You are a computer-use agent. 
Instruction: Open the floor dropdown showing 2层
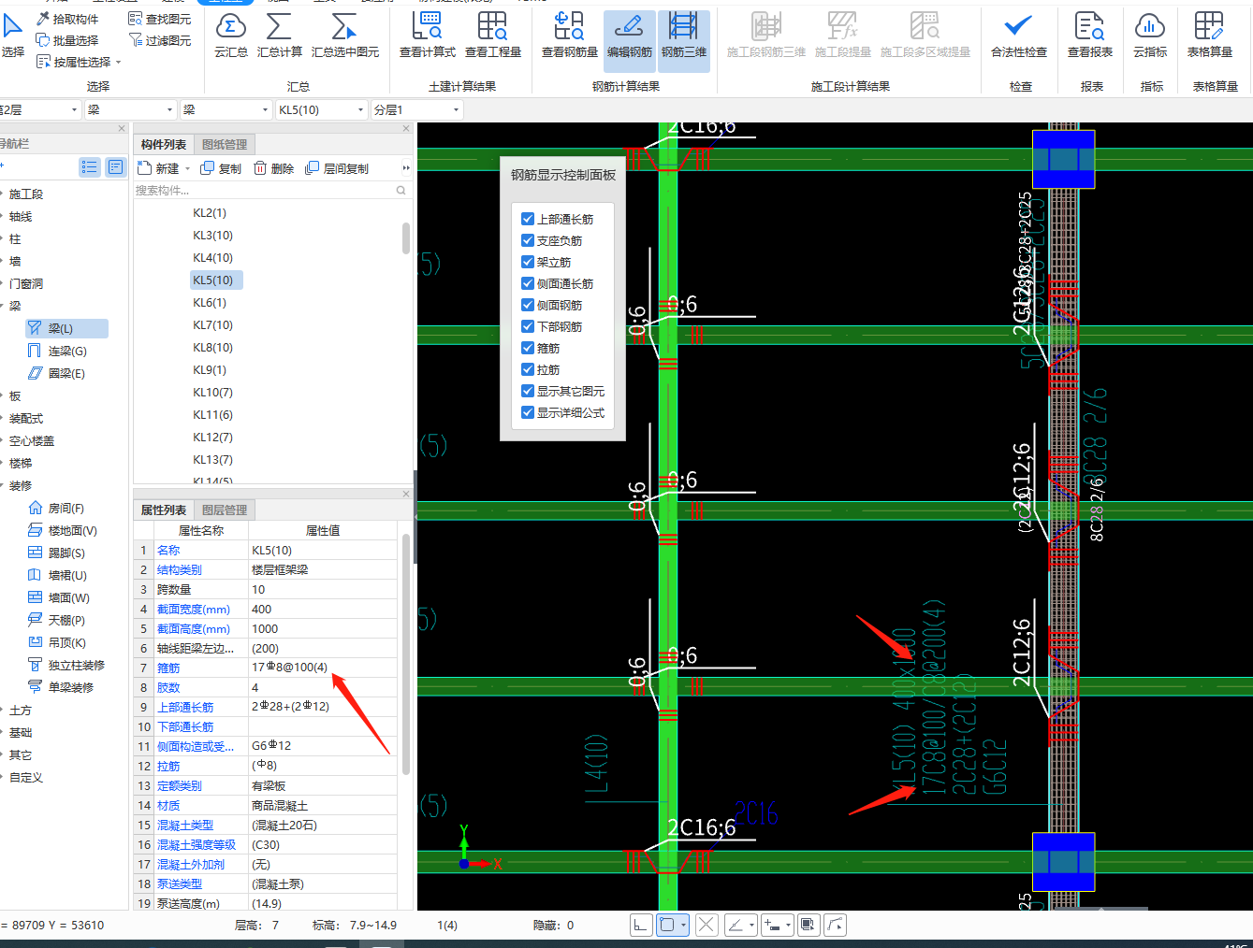(x=39, y=109)
